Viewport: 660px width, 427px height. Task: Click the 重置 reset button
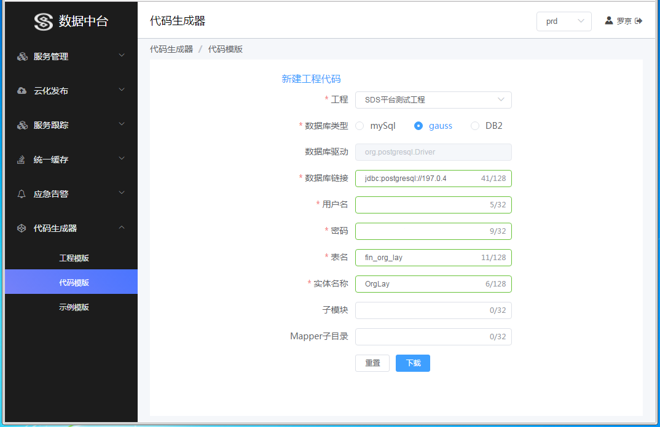pos(372,363)
